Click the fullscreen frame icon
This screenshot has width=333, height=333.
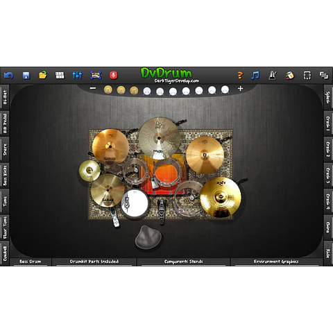(307, 76)
